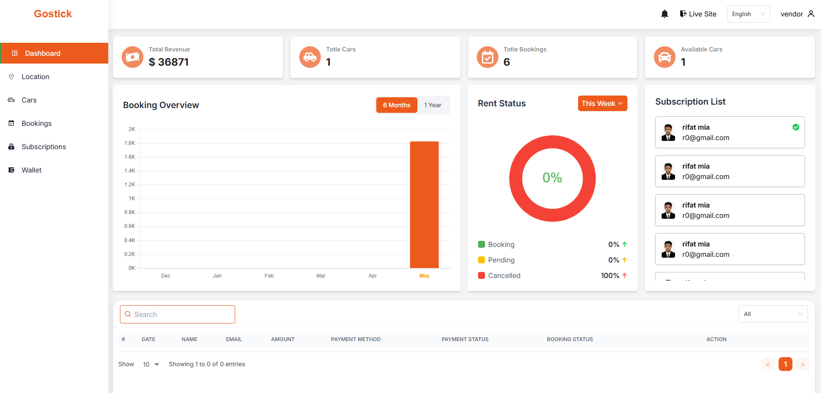
Task: Click the green check on first subscription
Action: 795,127
